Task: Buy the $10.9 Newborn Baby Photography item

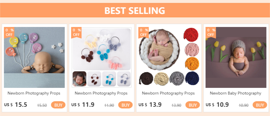Action: (x=260, y=105)
